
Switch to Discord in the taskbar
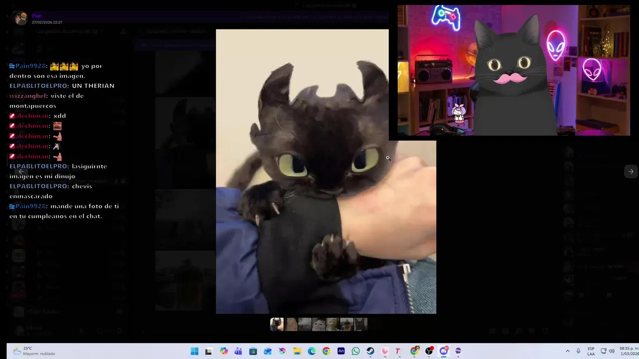[443, 352]
